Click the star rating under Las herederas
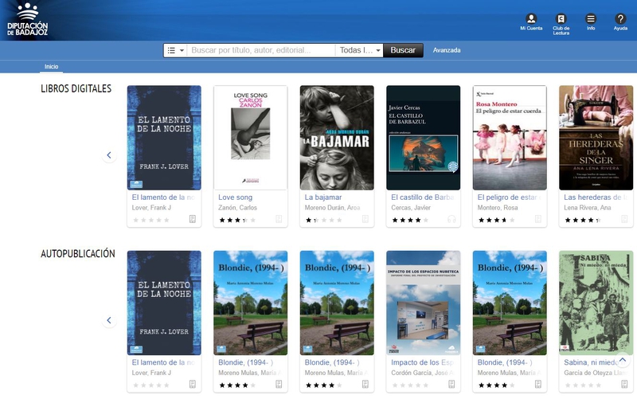The image size is (637, 399). [x=583, y=221]
